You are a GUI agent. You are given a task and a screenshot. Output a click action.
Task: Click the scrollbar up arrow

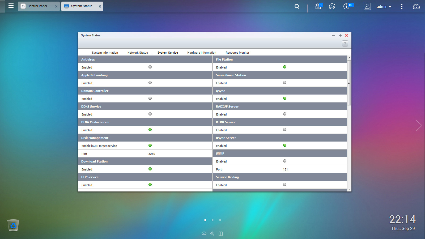pos(349,58)
